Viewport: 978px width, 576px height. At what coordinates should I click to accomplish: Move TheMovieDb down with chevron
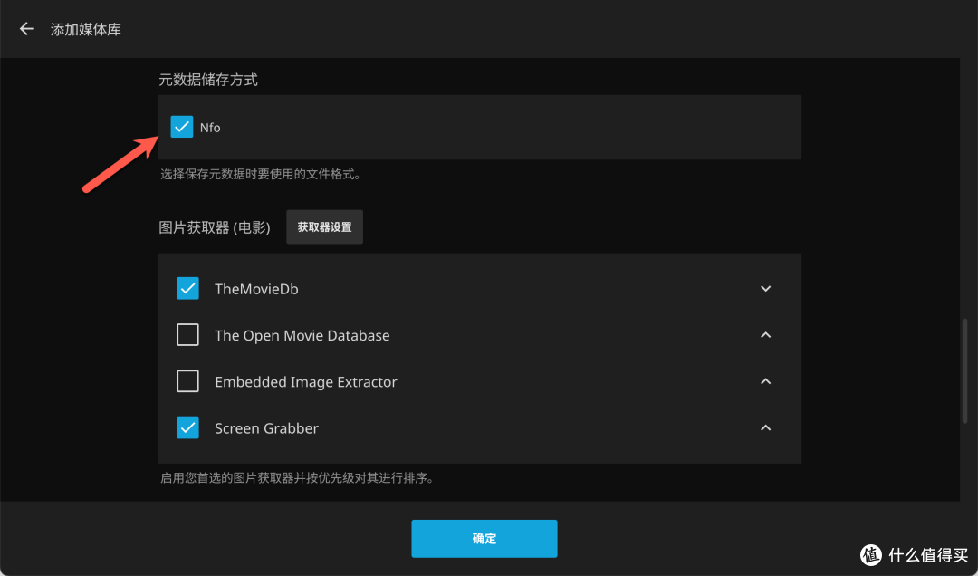pos(765,288)
